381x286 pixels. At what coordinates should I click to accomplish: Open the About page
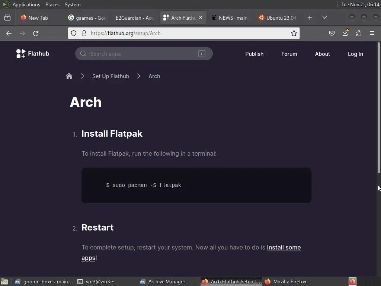tap(323, 54)
